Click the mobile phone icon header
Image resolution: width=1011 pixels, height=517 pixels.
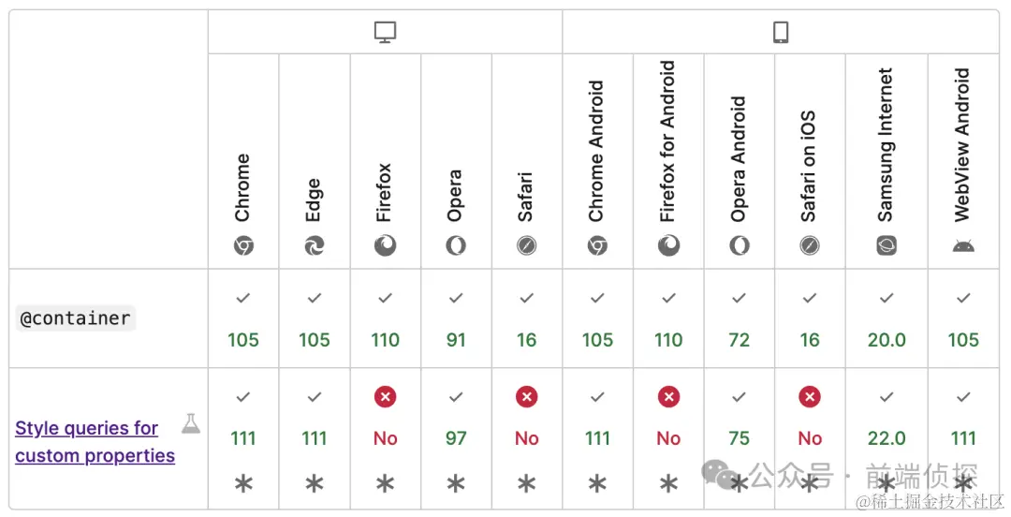click(780, 32)
